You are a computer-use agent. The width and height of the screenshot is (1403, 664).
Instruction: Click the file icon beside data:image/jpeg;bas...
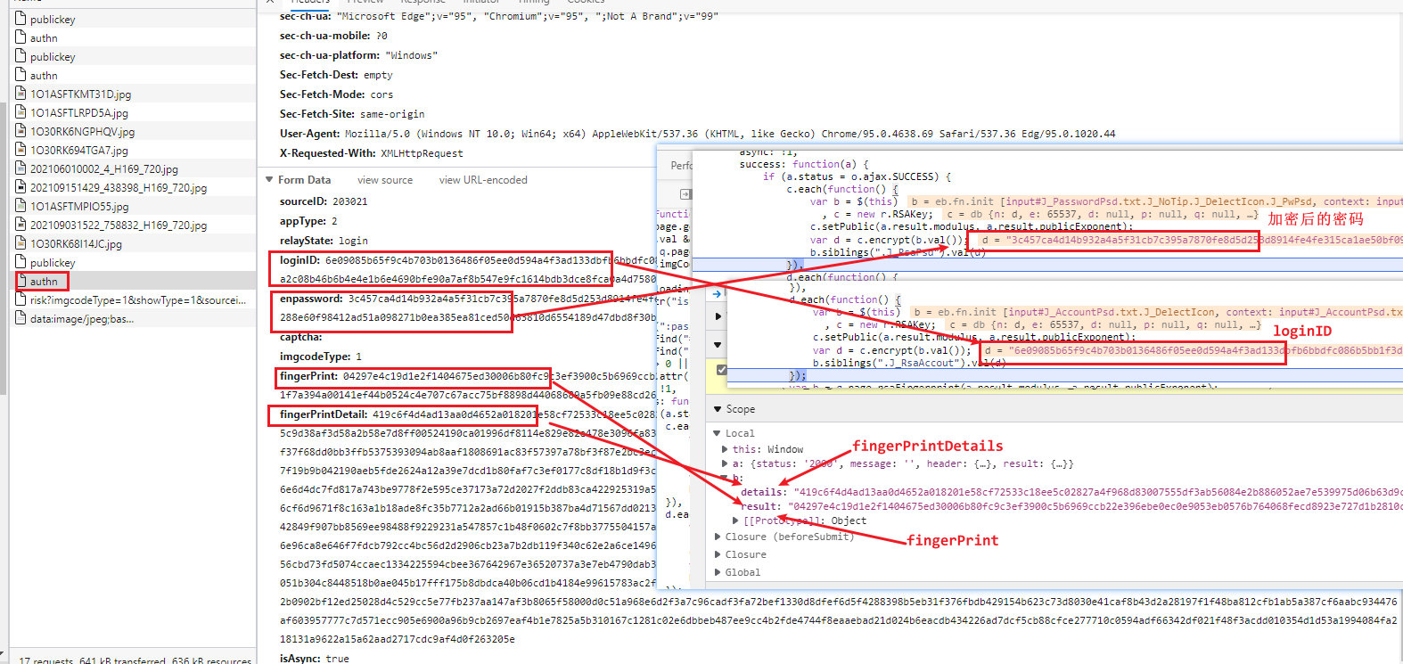[21, 318]
